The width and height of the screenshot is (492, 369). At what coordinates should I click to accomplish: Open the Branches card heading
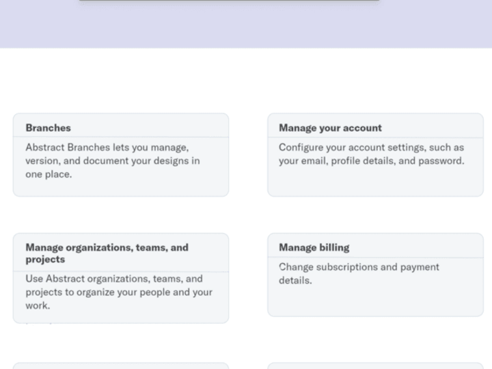48,128
